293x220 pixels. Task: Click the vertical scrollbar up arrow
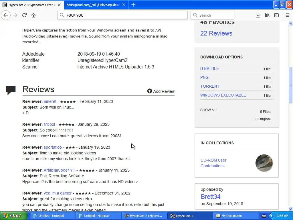(x=291, y=23)
